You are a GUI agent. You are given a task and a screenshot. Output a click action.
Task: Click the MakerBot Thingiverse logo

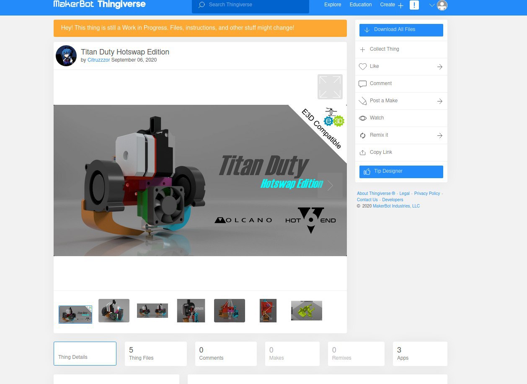pos(100,5)
